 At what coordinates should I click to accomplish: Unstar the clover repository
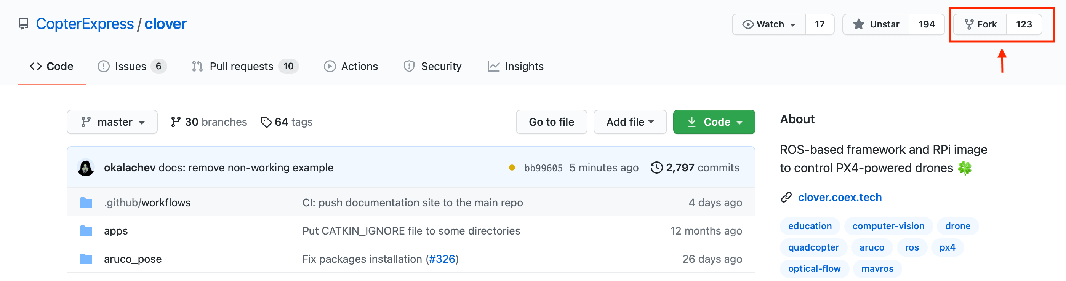[x=876, y=24]
